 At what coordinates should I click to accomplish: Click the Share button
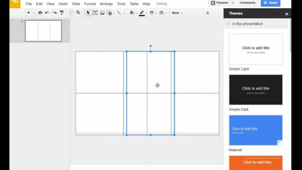tap(270, 3)
